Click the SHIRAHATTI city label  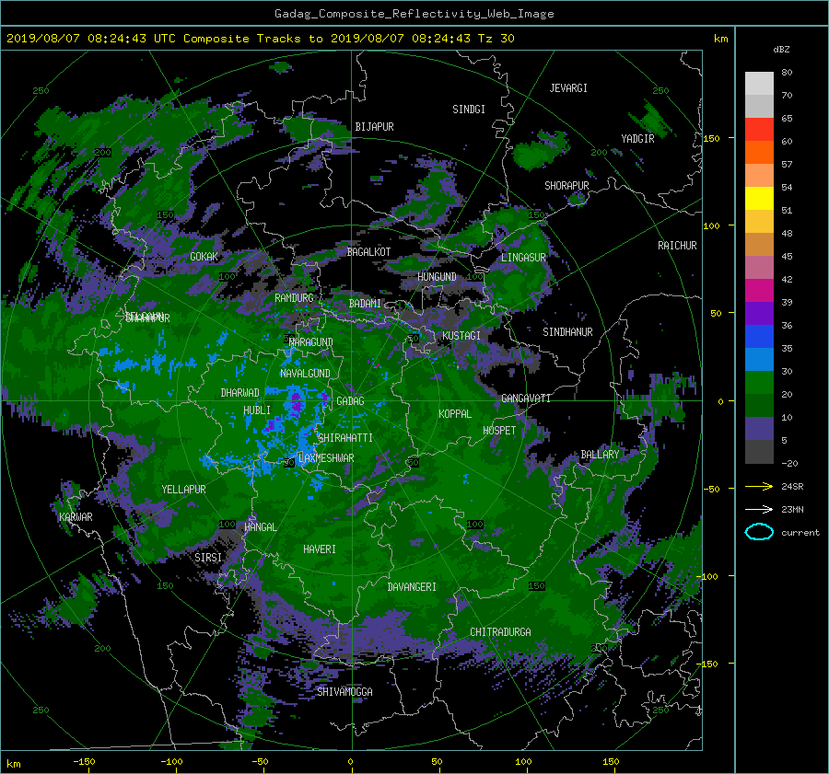[345, 437]
